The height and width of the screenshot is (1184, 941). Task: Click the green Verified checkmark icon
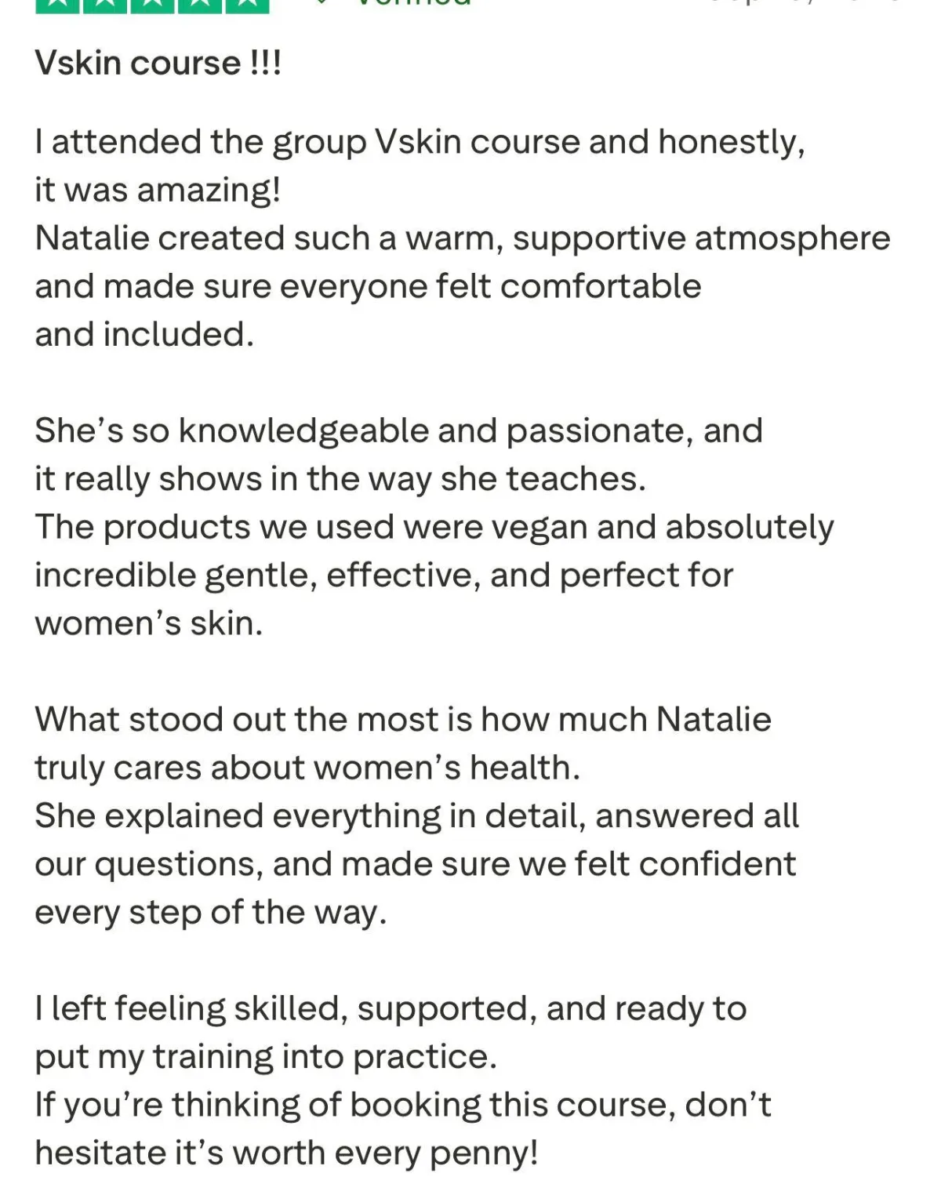point(321,2)
